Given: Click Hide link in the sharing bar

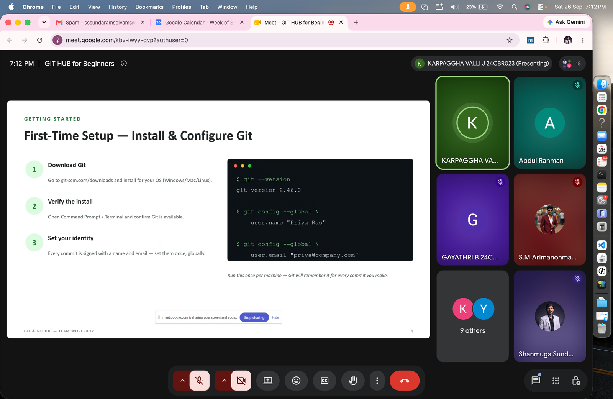Looking at the screenshot, I should [x=275, y=317].
